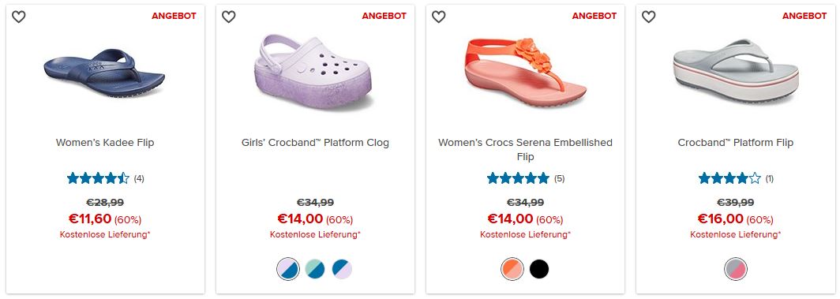This screenshot has height=299, width=840.
Task: View the grey Platform Flip product photo
Action: pyautogui.click(x=736, y=72)
